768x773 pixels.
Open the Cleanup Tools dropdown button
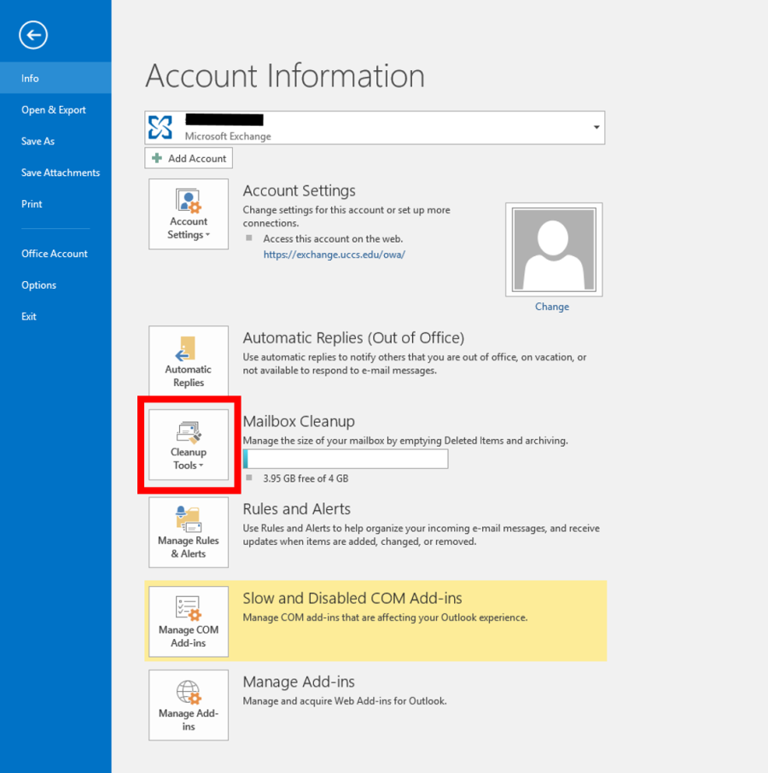(189, 444)
